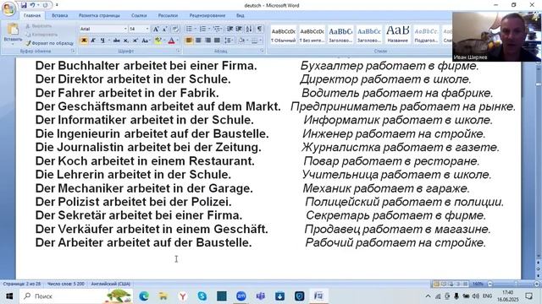Click Формат по образцу
Viewport: 542px width, 304px height.
(49, 43)
